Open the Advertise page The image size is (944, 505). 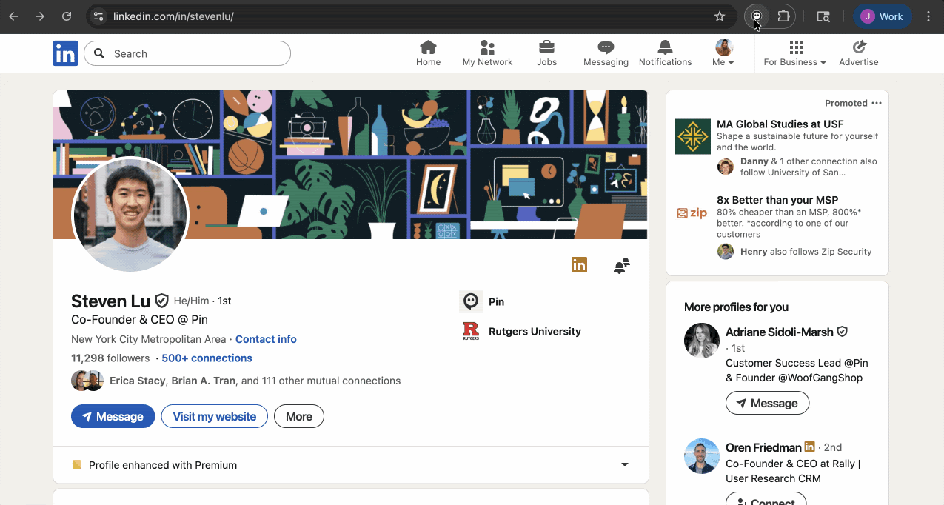click(x=859, y=53)
